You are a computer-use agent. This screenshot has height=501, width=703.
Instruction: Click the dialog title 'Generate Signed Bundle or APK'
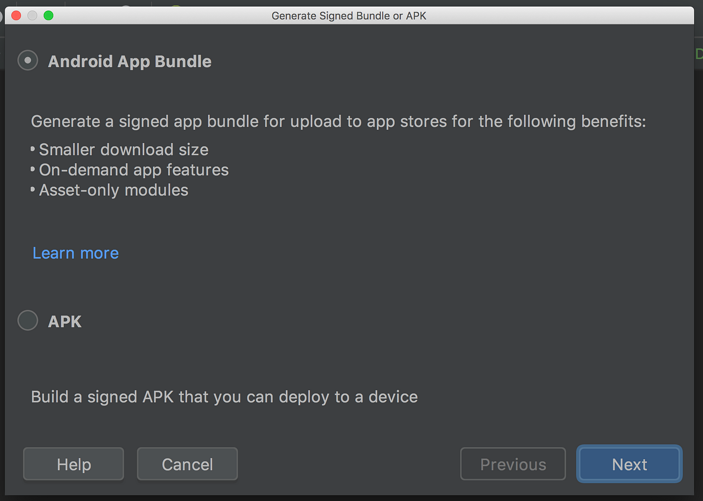[349, 16]
